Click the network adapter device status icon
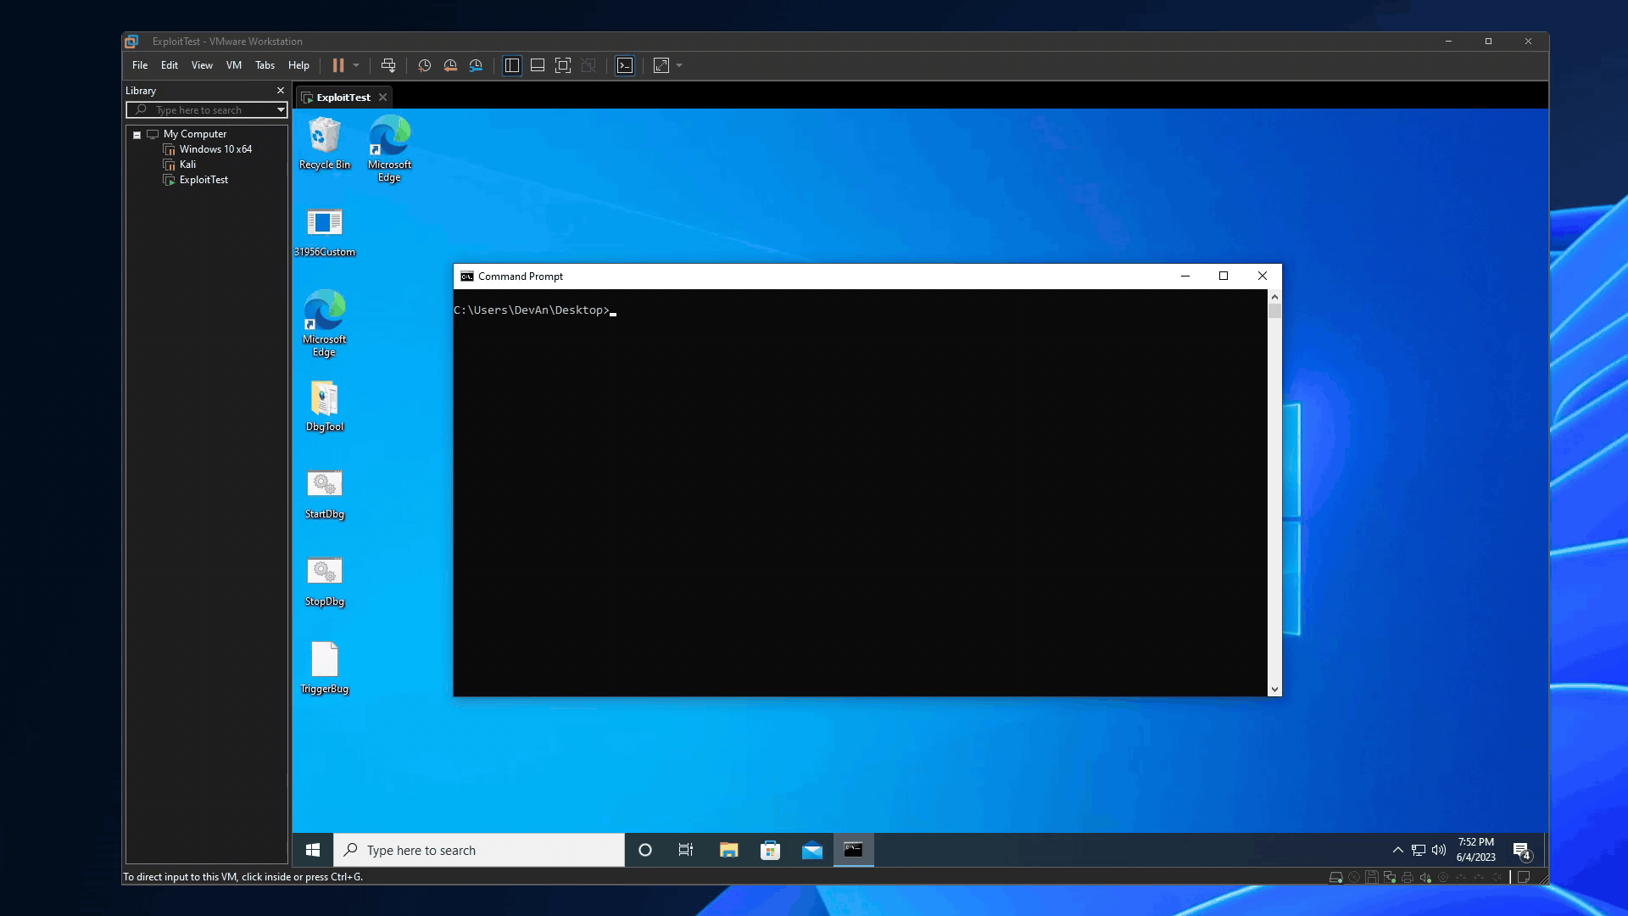Image resolution: width=1628 pixels, height=916 pixels. pos(1390,877)
